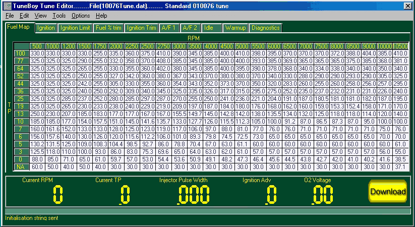
Task: Click cell 60.0 in NA row at 500 RPM
Action: tap(37, 167)
